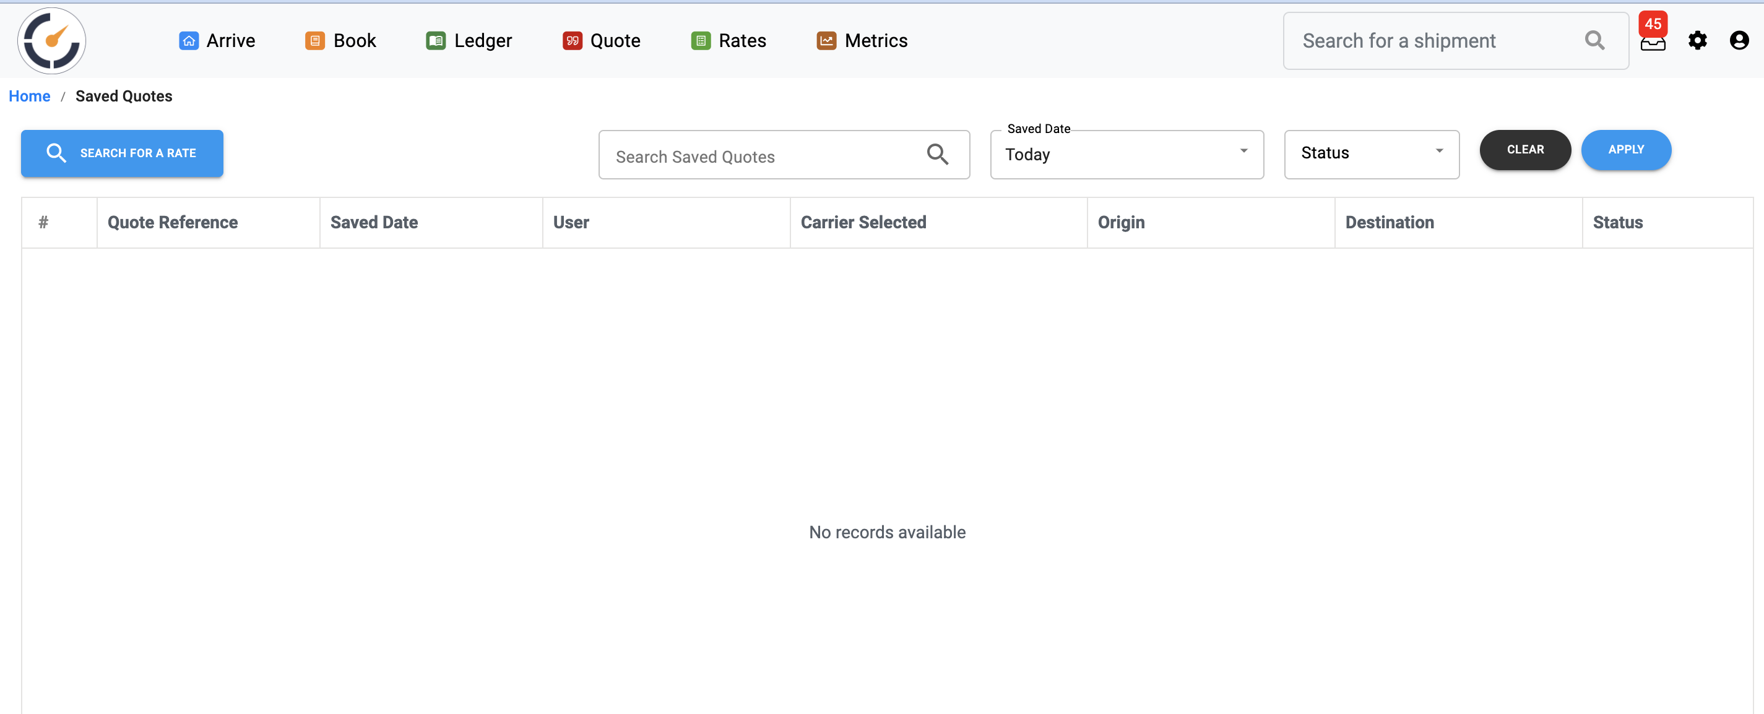Click the blue Arrive home icon
1764x714 pixels.
[188, 41]
